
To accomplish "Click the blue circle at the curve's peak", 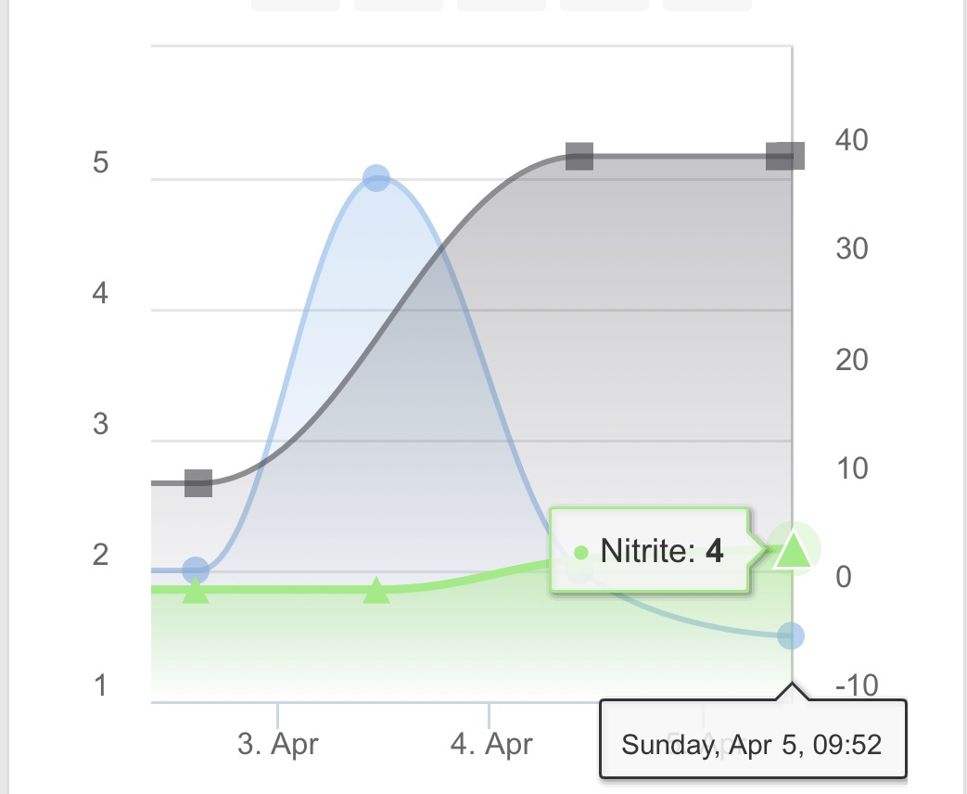I will coord(376,178).
